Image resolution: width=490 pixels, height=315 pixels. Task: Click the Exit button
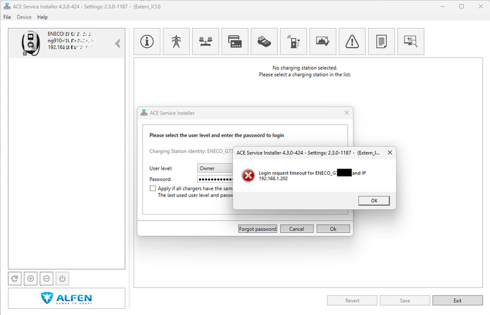[458, 301]
